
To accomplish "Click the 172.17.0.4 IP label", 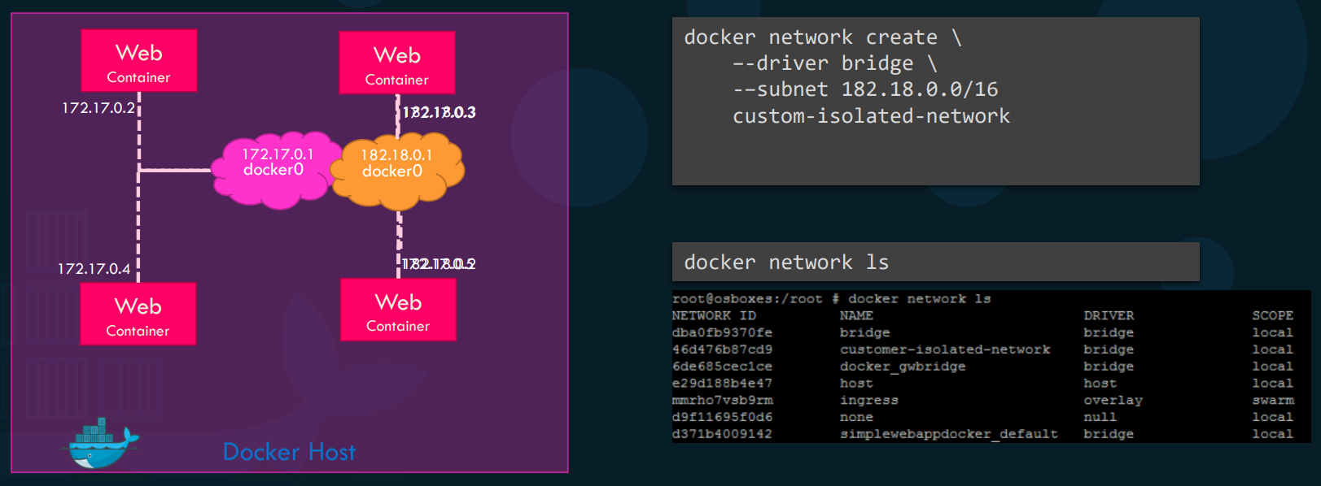I will click(x=94, y=268).
